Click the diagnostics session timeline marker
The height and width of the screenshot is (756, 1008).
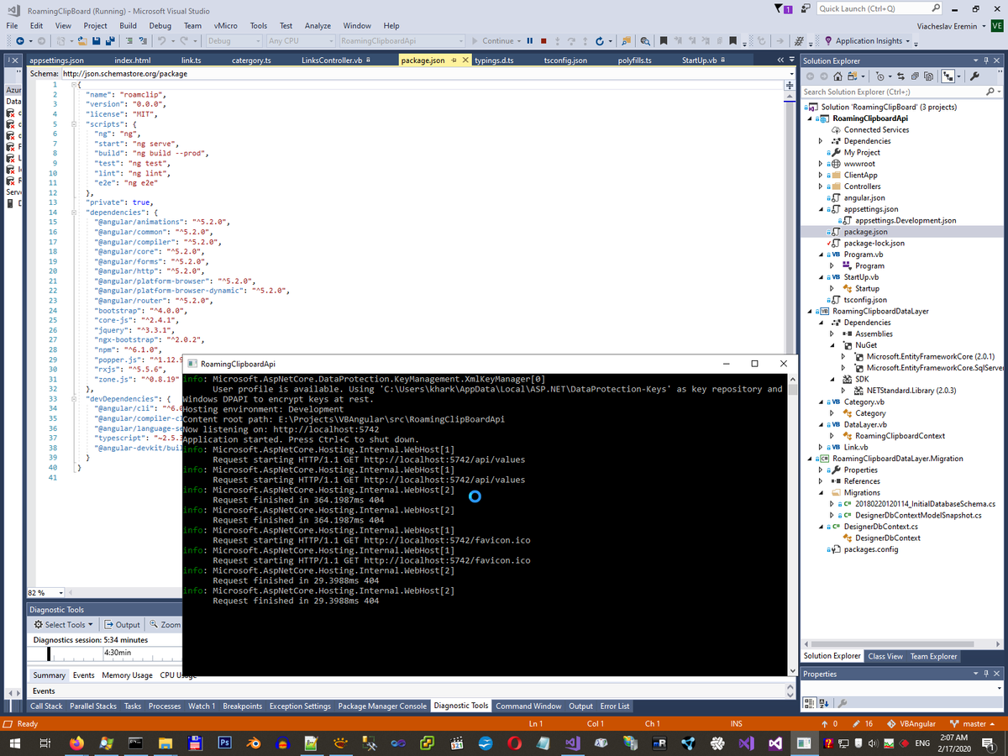click(50, 654)
